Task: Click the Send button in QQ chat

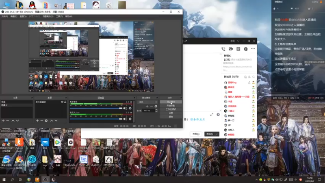Action: 210,134
